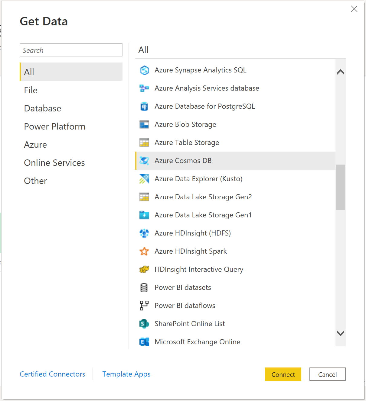Click the vertical scrollbar thumb
The image size is (366, 401).
coord(341,187)
